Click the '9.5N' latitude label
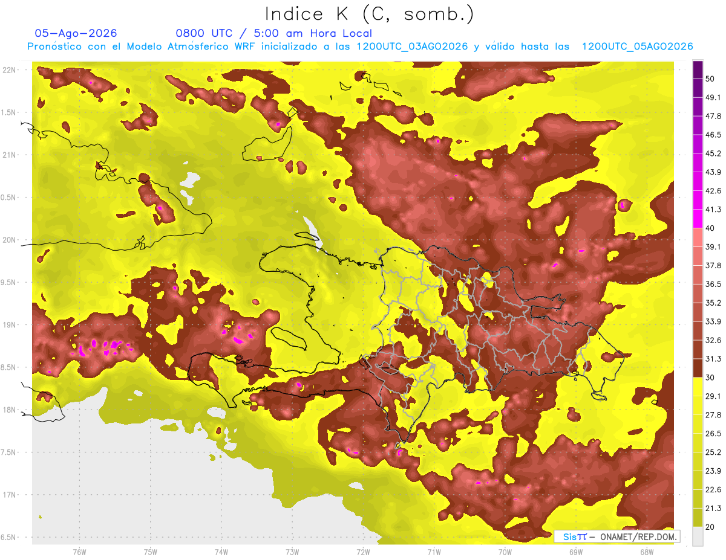The height and width of the screenshot is (560, 726). (x=9, y=282)
